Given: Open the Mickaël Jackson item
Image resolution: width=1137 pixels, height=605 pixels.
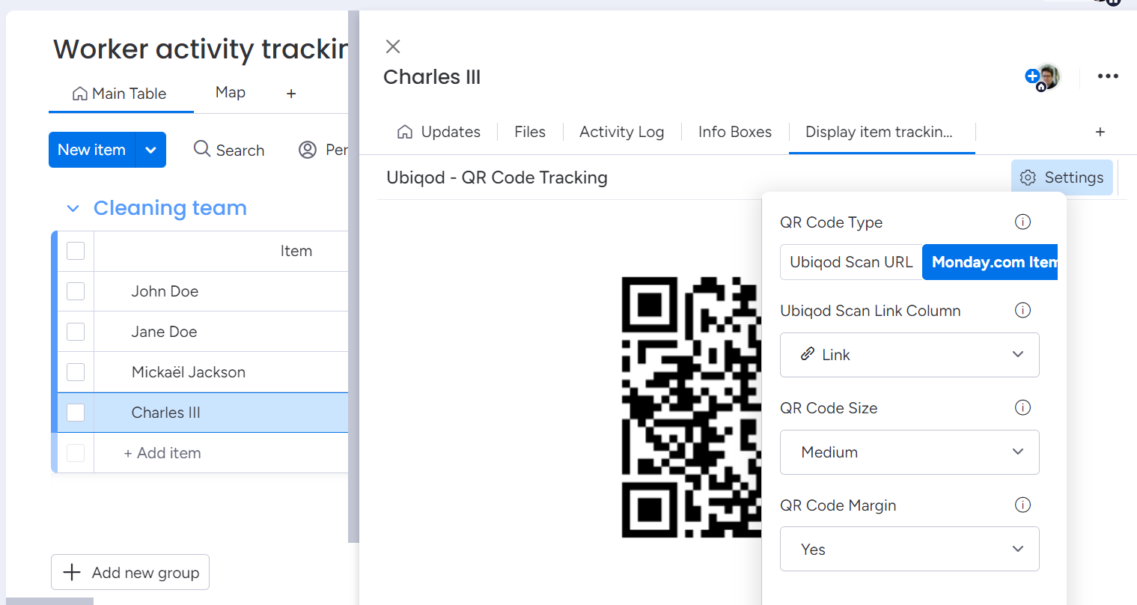Looking at the screenshot, I should click(x=189, y=372).
